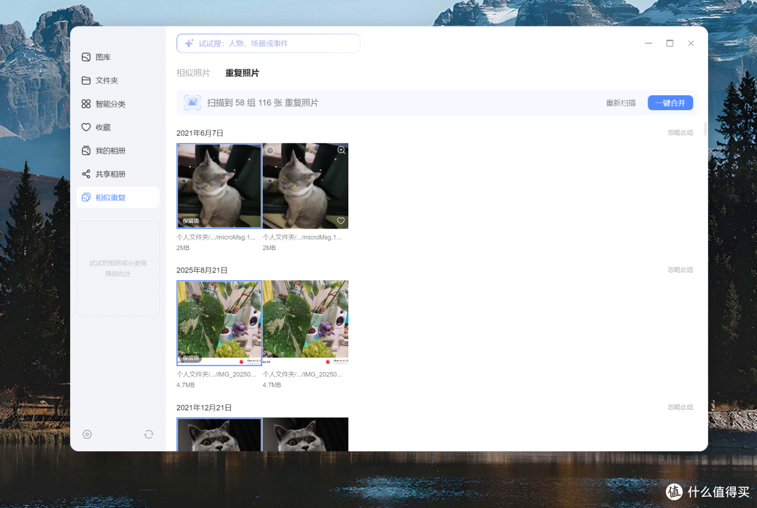Click 重新扫描 to rescan
Screen dimensions: 757x508
point(620,103)
